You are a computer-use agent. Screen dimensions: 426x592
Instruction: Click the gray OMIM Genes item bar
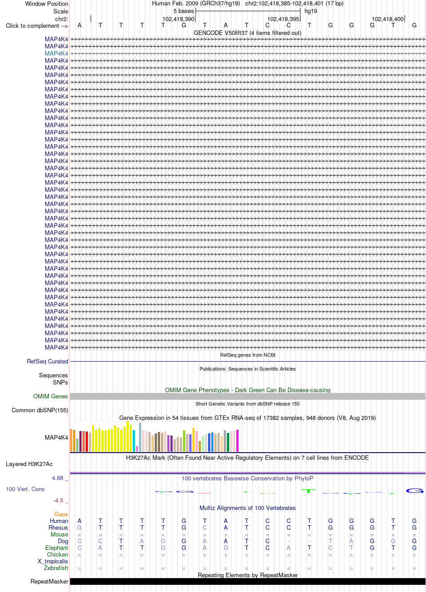(x=248, y=397)
